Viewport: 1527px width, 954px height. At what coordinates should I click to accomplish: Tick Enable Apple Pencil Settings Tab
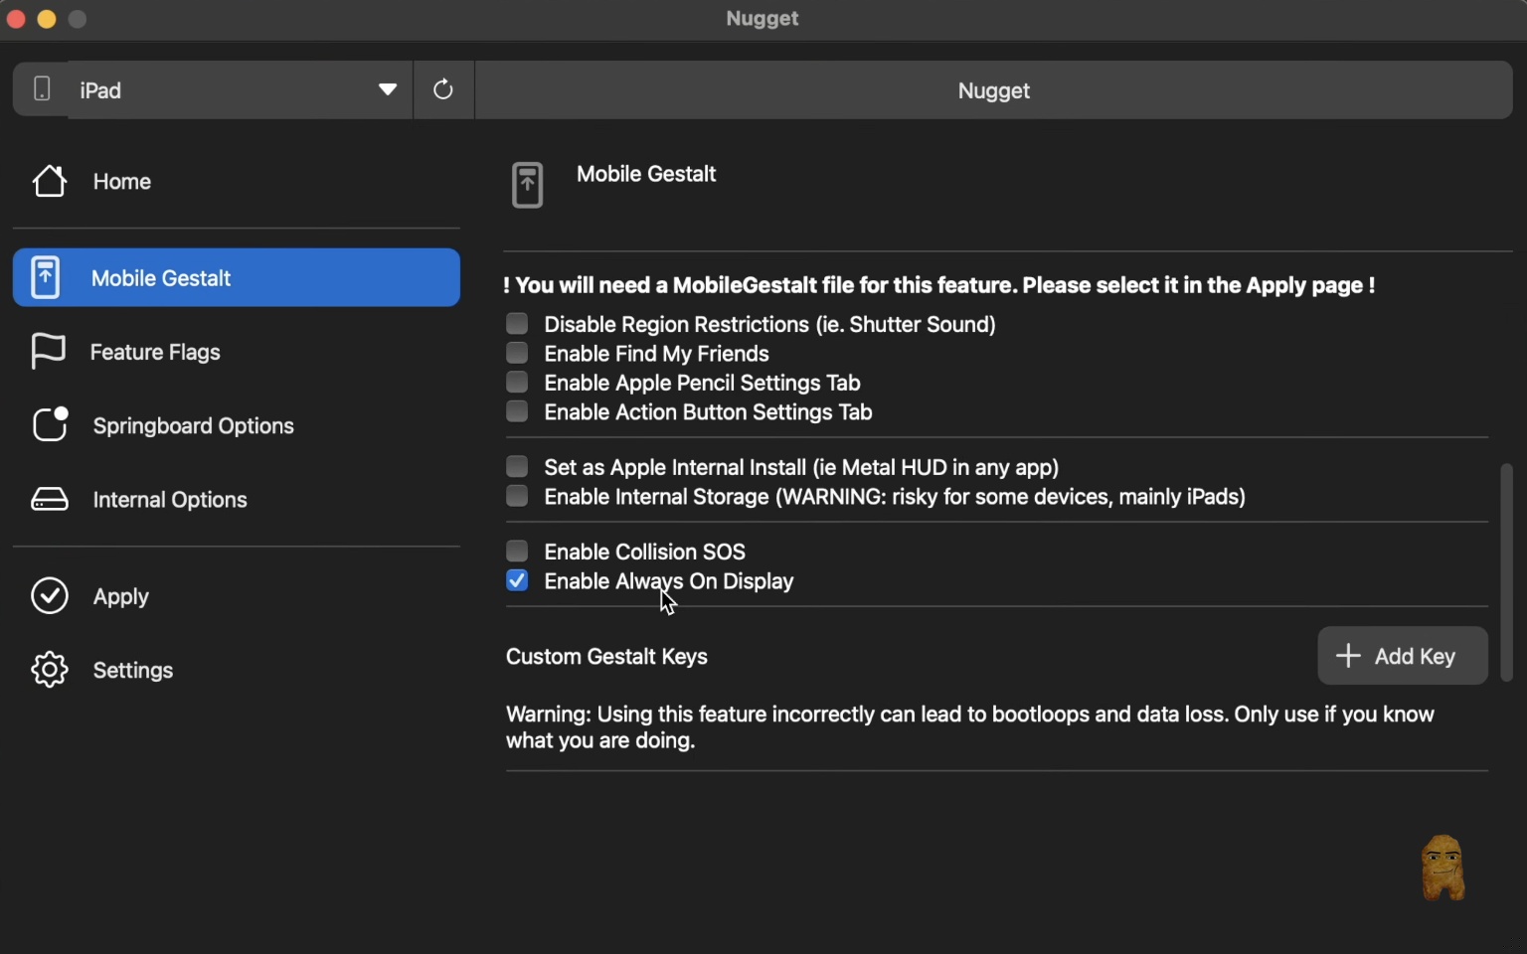pos(517,382)
